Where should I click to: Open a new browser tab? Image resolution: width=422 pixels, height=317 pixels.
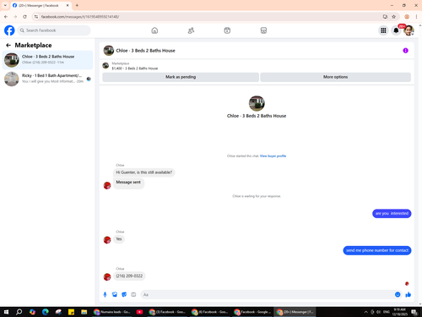[77, 5]
